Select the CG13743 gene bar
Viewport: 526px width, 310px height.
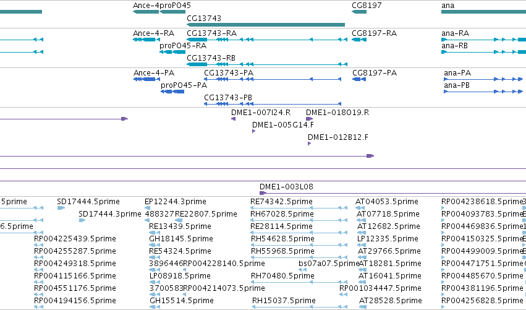tap(266, 25)
